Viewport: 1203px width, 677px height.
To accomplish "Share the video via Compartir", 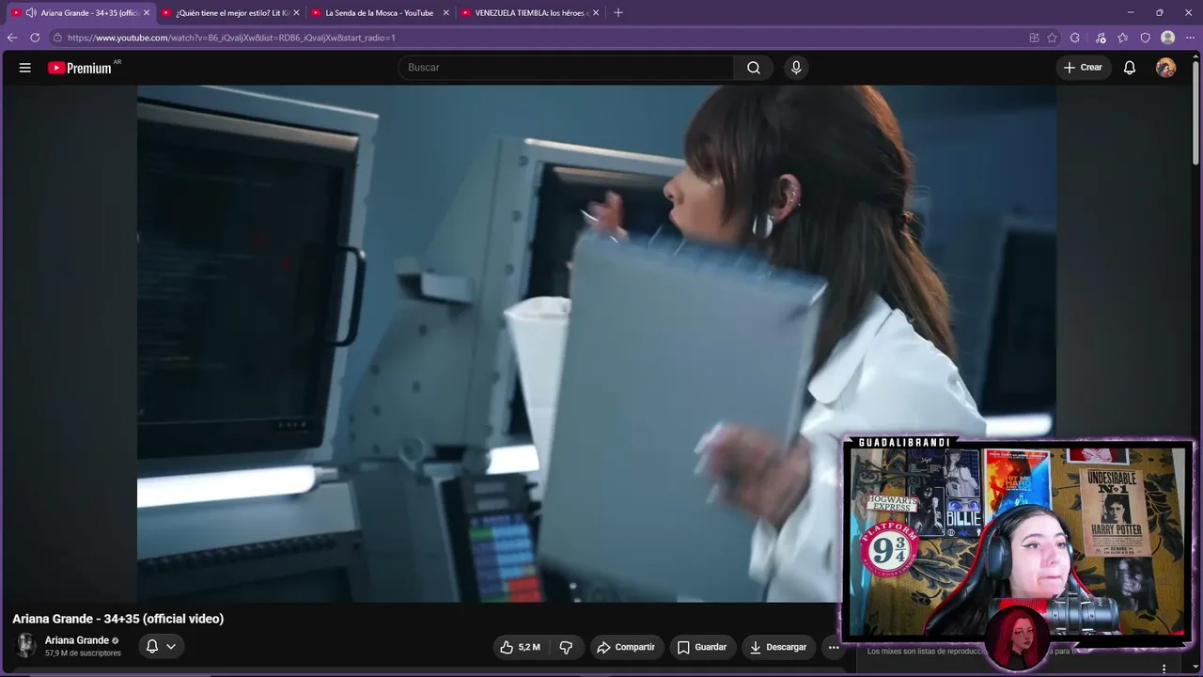I will (x=626, y=647).
